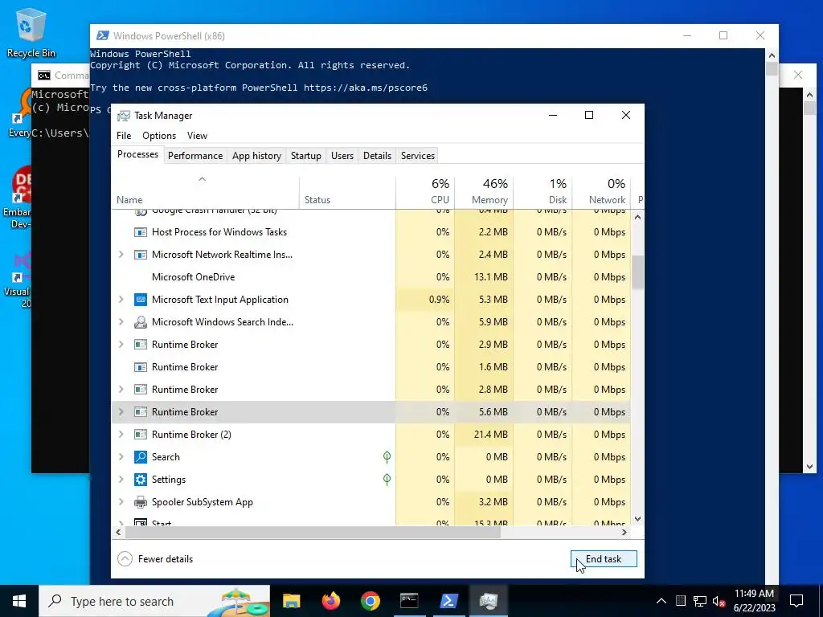The width and height of the screenshot is (823, 617).
Task: Switch to the Services tab
Action: coord(418,156)
